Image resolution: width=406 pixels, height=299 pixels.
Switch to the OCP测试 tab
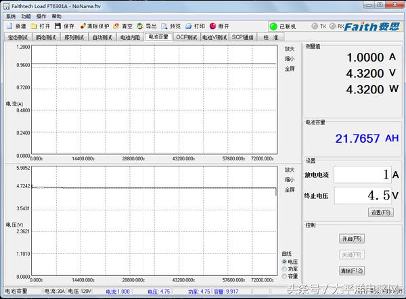click(x=186, y=37)
